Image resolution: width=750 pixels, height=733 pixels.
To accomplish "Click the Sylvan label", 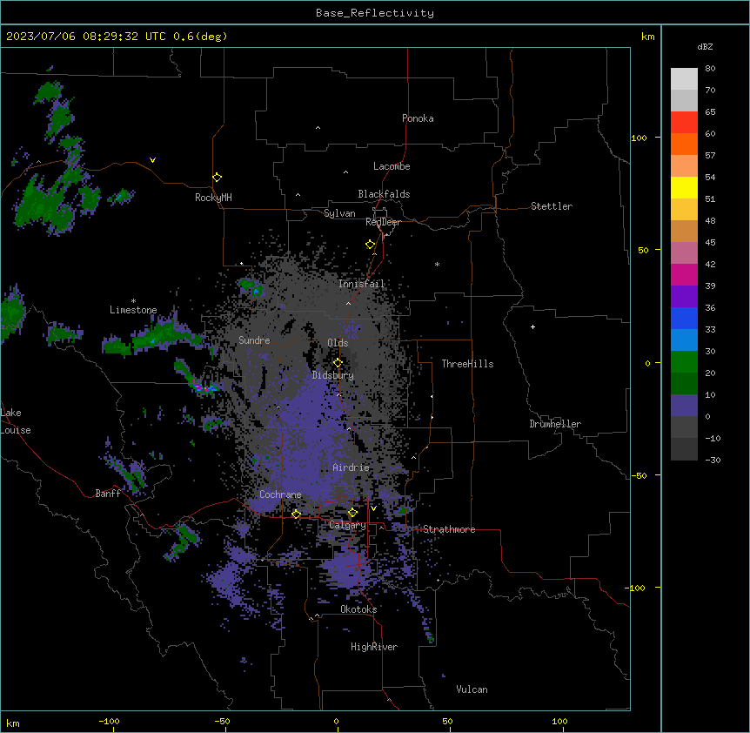I will pos(339,213).
